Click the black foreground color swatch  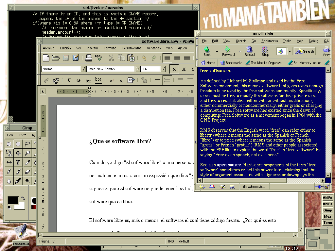[x=13, y=200]
